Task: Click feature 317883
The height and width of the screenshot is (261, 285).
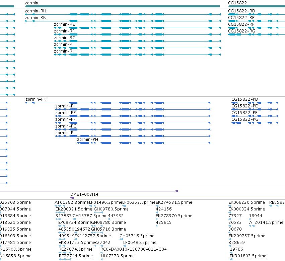Action: 63,216
